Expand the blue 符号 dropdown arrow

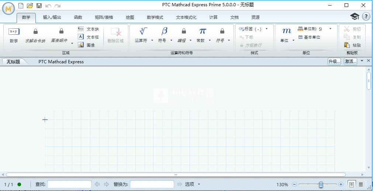coord(171,40)
